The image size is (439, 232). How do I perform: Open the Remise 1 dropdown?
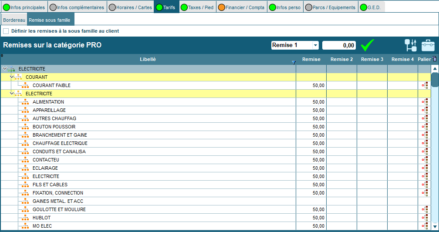pyautogui.click(x=315, y=45)
